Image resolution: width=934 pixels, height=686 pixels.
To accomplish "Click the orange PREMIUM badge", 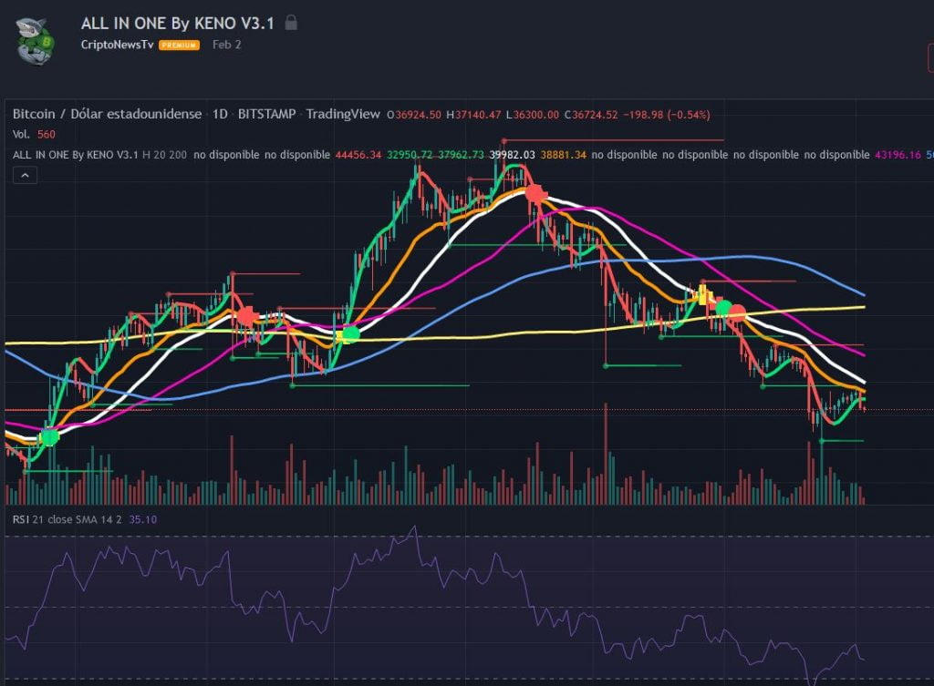I will [x=179, y=46].
